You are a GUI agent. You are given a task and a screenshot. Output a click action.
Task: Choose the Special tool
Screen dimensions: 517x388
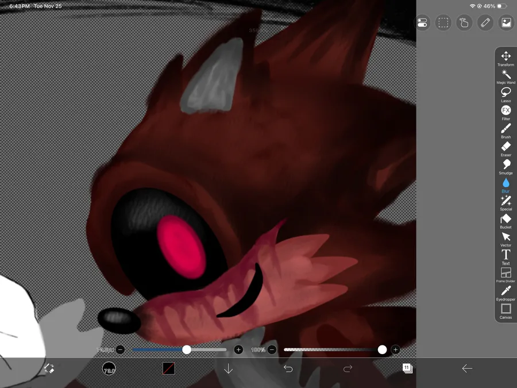tap(506, 203)
